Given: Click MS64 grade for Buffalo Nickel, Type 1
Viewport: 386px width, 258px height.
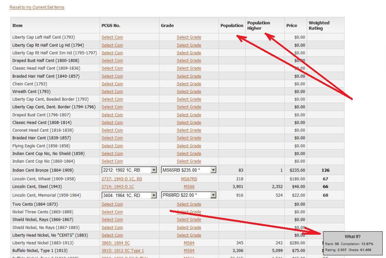Looking at the screenshot, I should (x=189, y=251).
